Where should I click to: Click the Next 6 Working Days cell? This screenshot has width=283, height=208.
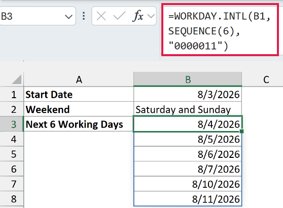click(x=79, y=124)
